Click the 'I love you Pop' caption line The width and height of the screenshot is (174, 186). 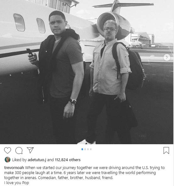point(16,183)
